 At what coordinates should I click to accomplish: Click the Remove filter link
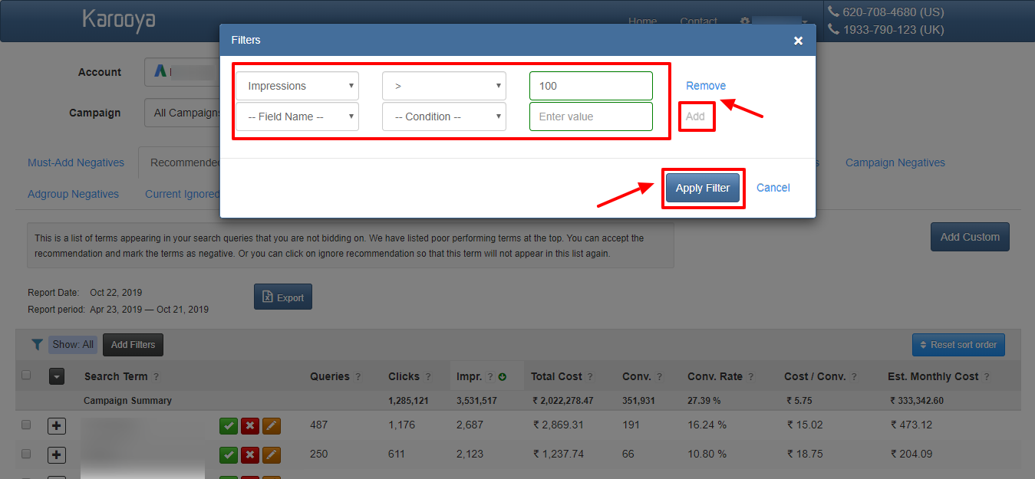click(706, 86)
